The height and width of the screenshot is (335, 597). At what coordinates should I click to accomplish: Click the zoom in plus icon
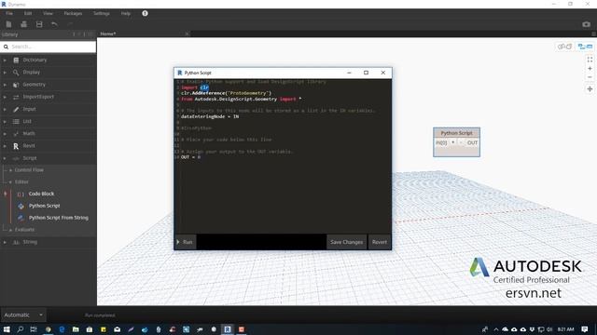click(590, 69)
